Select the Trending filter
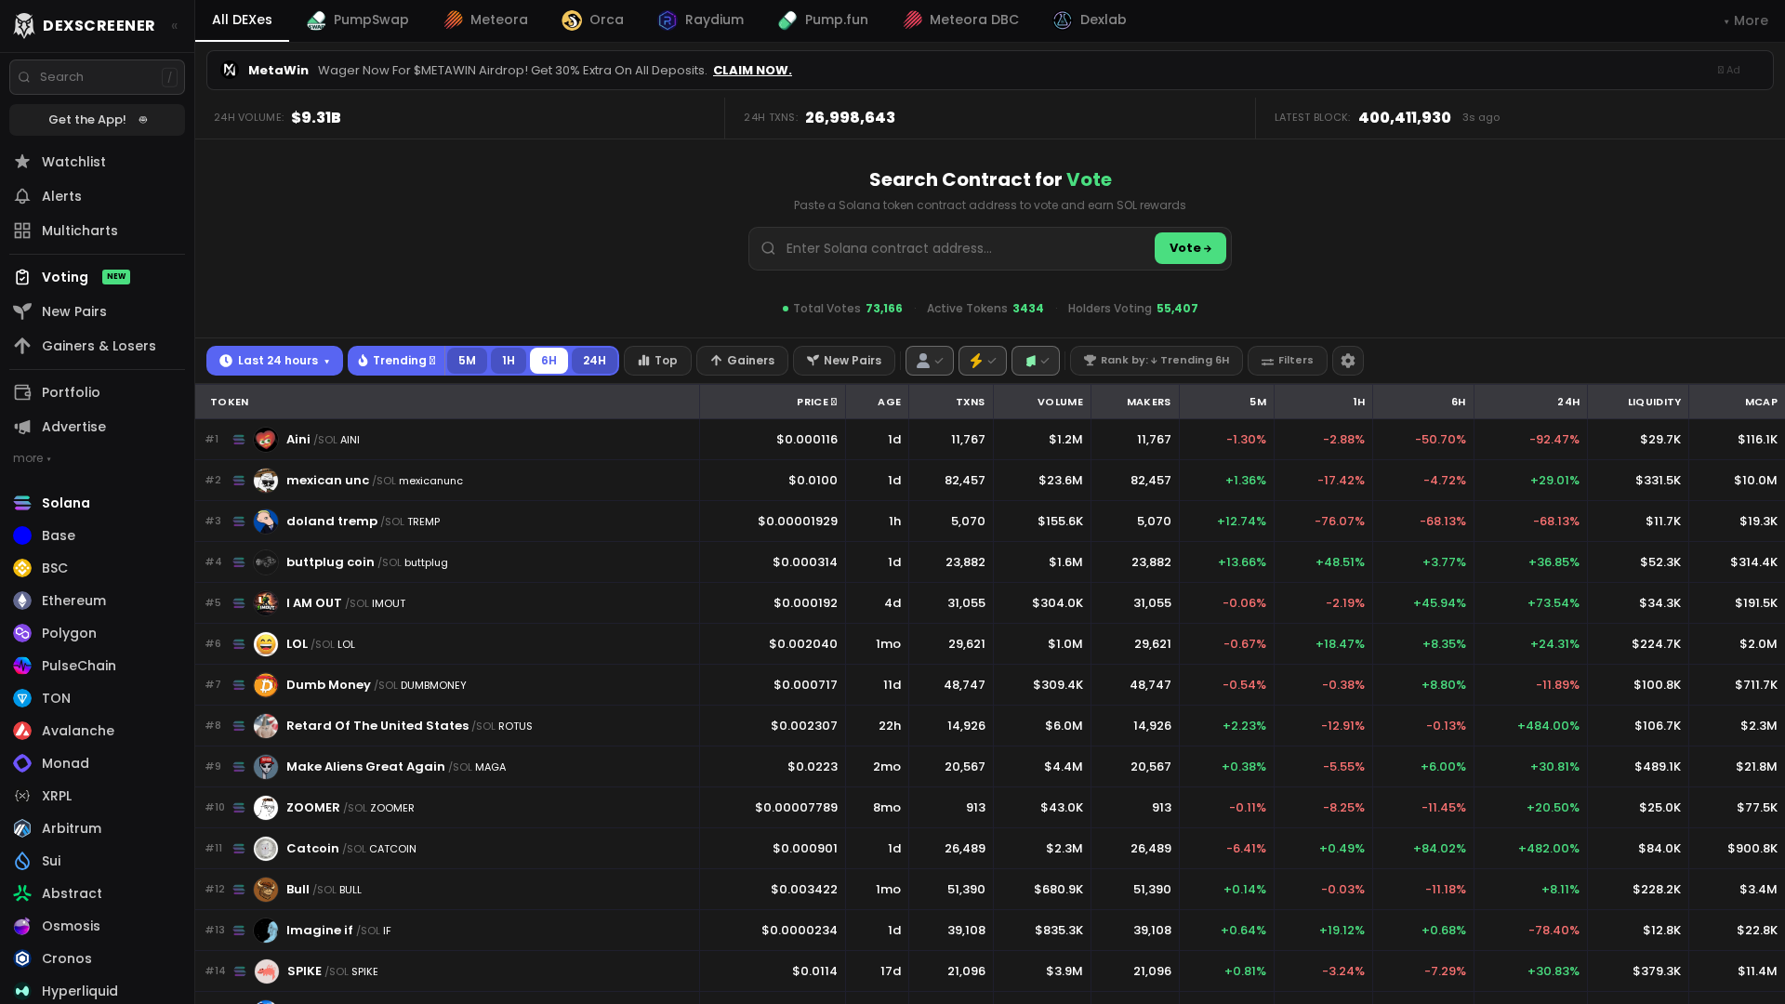The width and height of the screenshot is (1785, 1004). click(397, 361)
